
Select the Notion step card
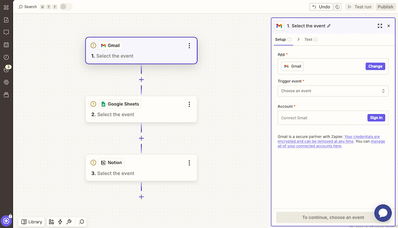(x=141, y=168)
